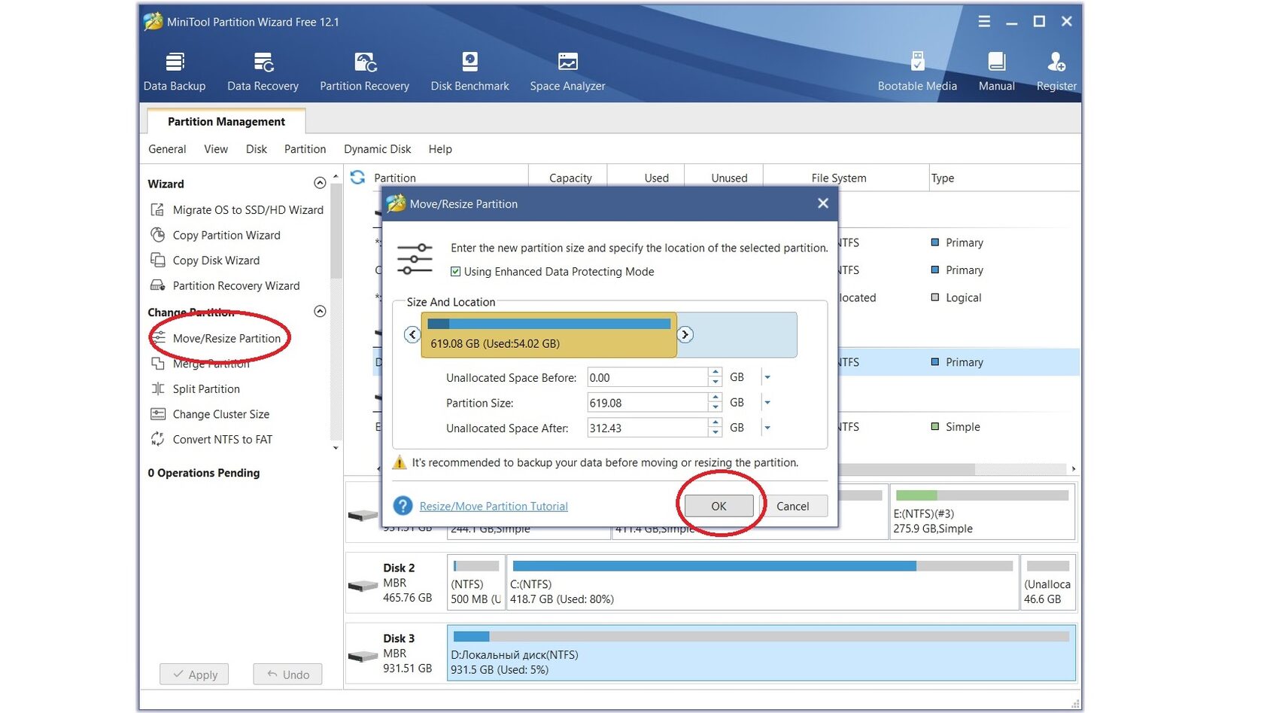Click the yellow partition size bar
The height and width of the screenshot is (713, 1264).
point(549,335)
